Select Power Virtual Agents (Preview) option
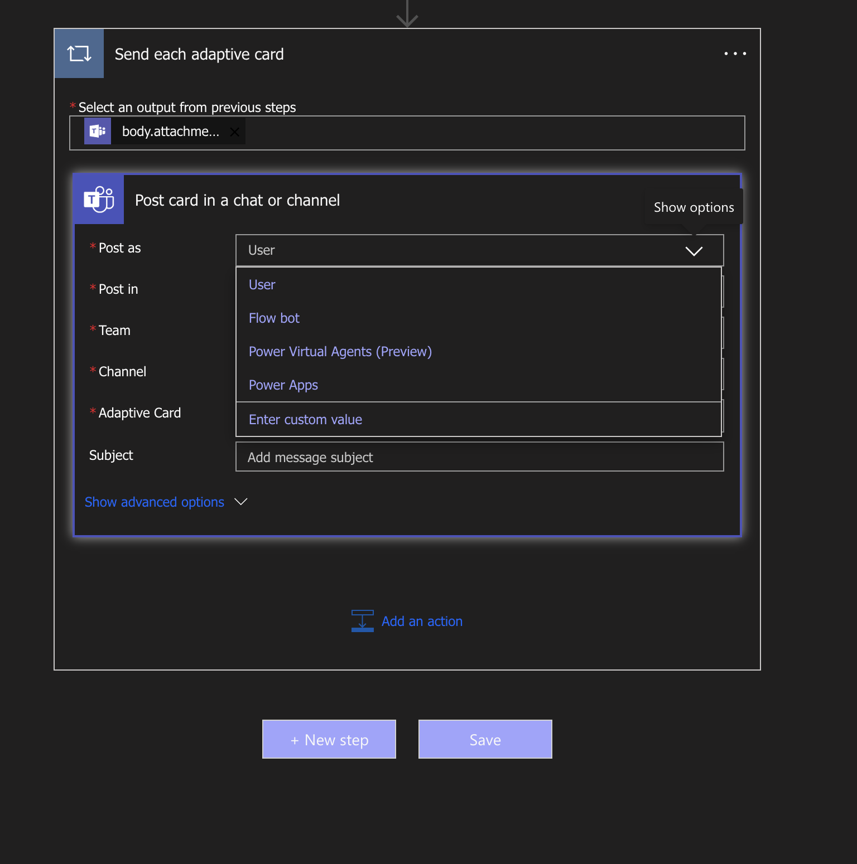Image resolution: width=857 pixels, height=864 pixels. tap(479, 352)
